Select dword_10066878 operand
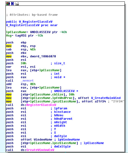This screenshot has width=128, height=153. (43, 56)
